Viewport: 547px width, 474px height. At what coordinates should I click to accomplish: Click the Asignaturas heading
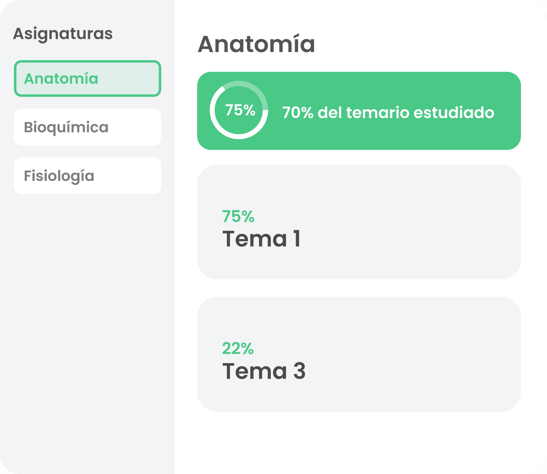pyautogui.click(x=63, y=34)
